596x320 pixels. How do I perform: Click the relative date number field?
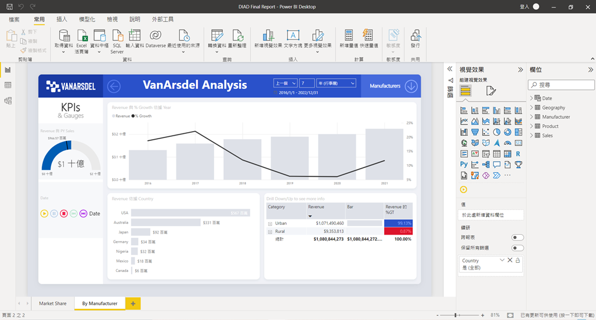pos(307,83)
